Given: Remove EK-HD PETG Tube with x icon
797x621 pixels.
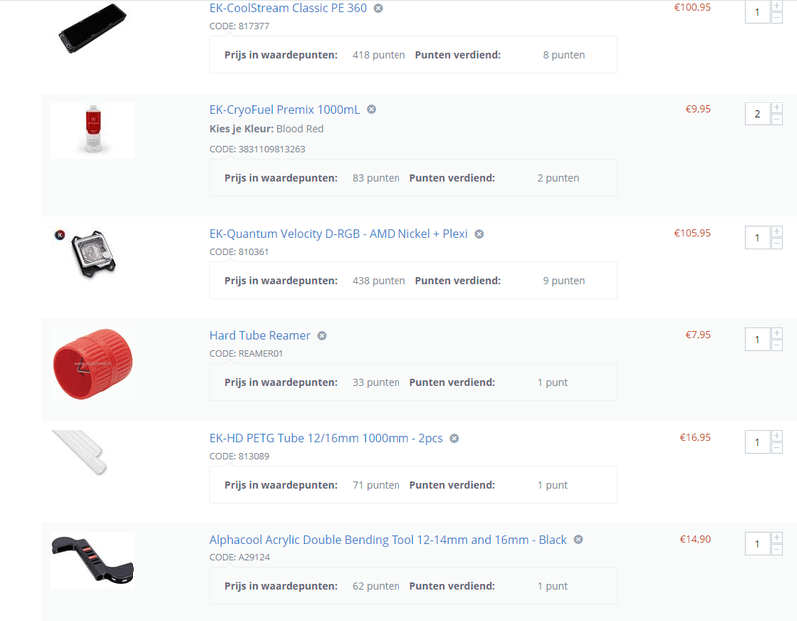Looking at the screenshot, I should click(x=455, y=438).
